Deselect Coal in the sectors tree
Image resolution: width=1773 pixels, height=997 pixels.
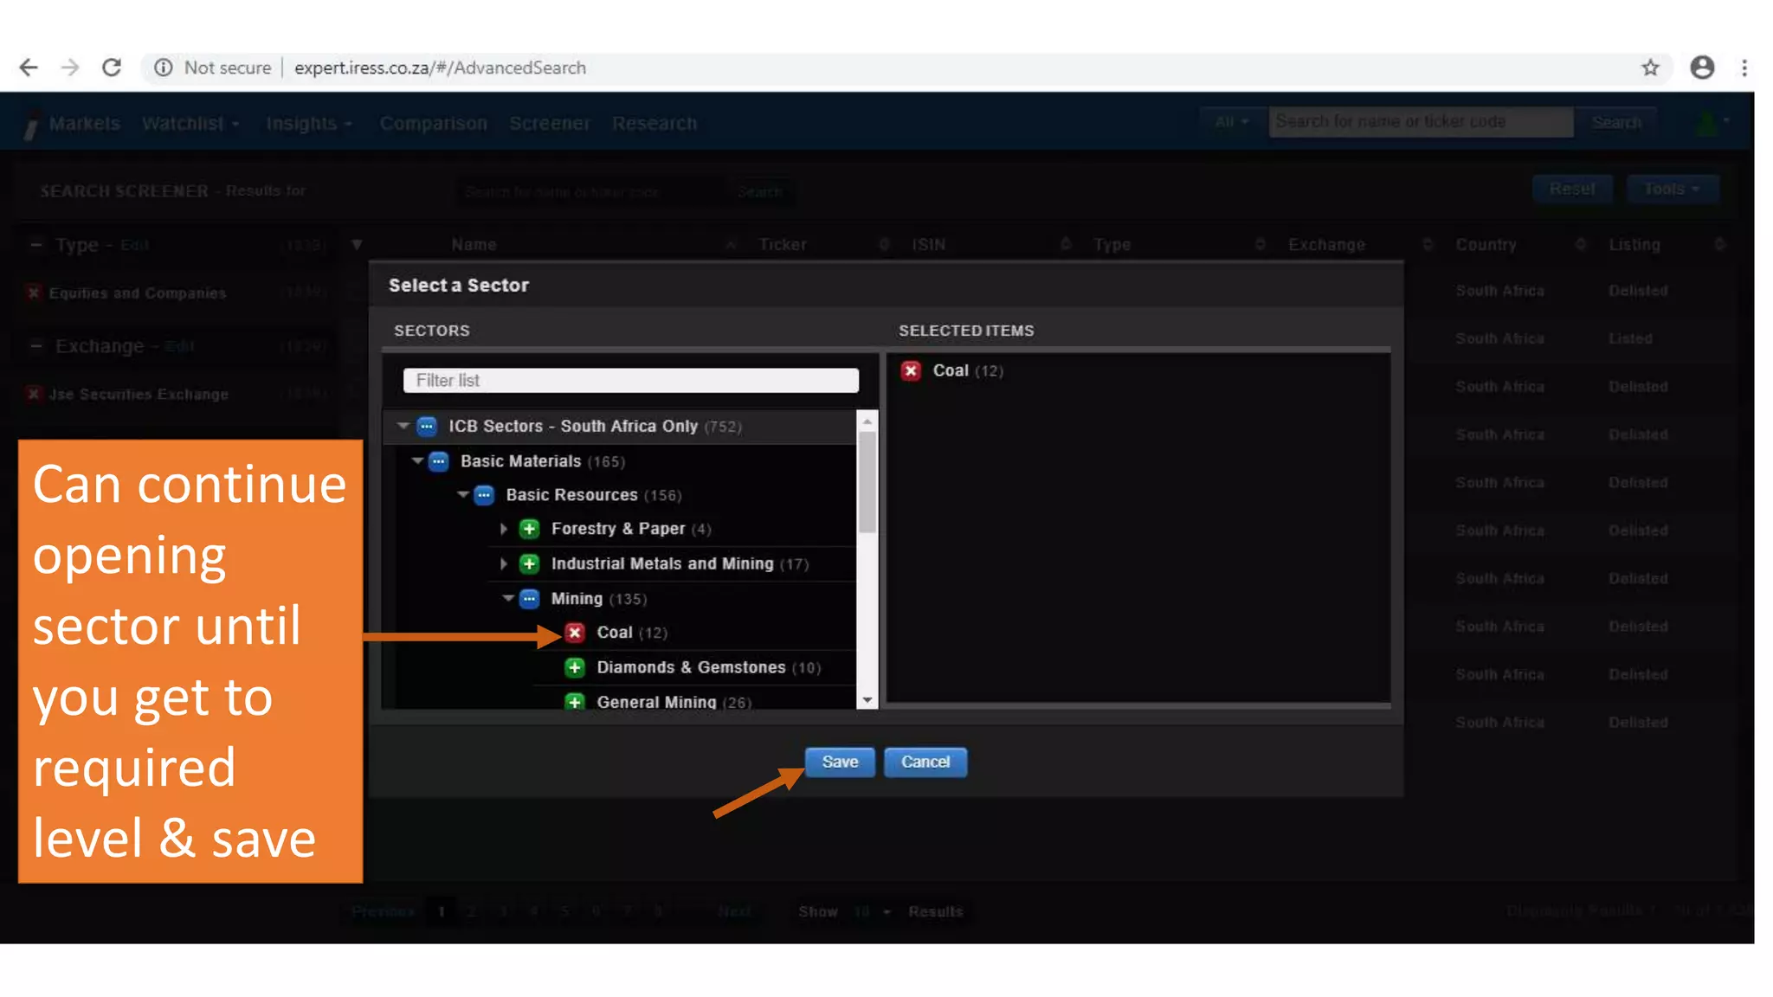575,633
